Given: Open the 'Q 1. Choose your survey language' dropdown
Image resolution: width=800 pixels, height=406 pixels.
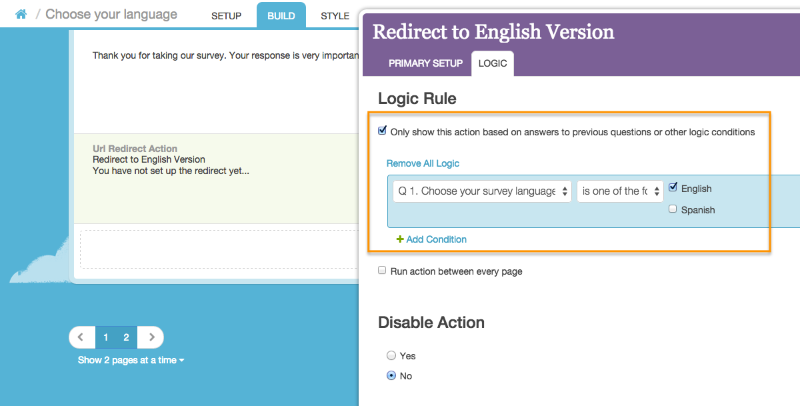Looking at the screenshot, I should 482,191.
